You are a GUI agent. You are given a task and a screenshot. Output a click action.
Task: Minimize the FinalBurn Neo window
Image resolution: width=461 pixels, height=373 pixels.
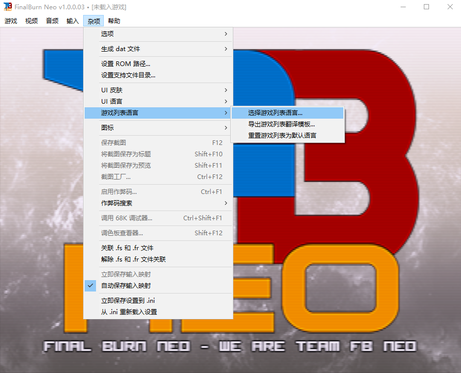coord(403,7)
